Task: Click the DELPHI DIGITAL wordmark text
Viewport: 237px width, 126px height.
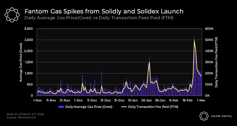Action: (222, 116)
